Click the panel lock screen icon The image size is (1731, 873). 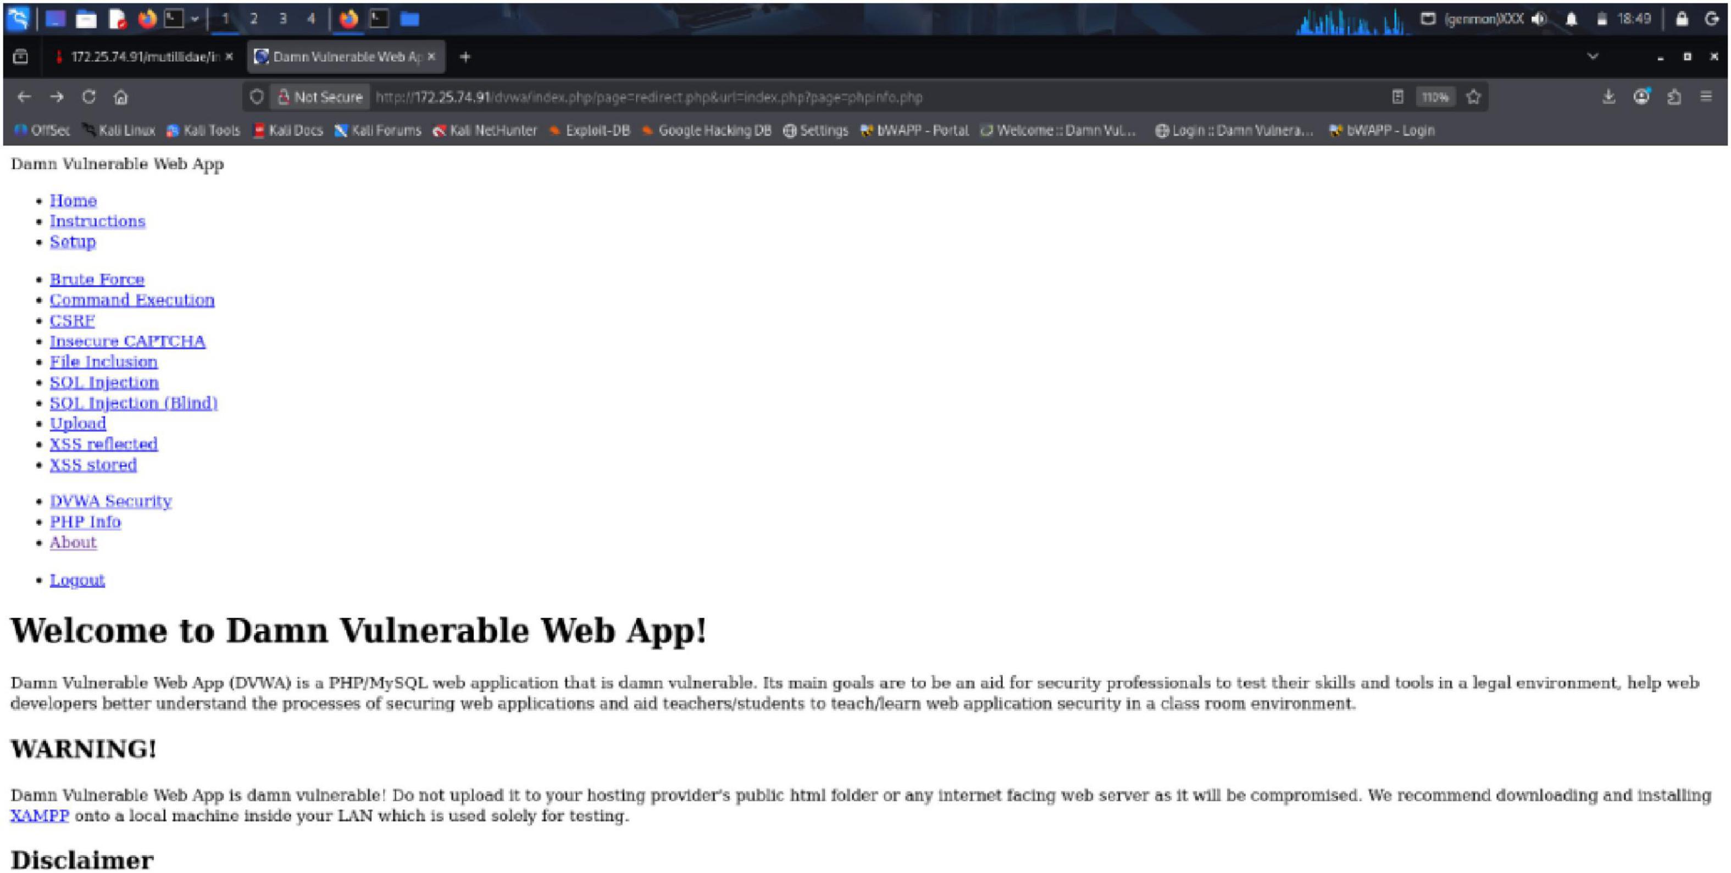click(1682, 19)
